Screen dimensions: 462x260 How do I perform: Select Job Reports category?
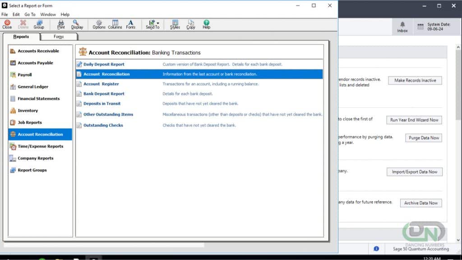click(x=40, y=122)
